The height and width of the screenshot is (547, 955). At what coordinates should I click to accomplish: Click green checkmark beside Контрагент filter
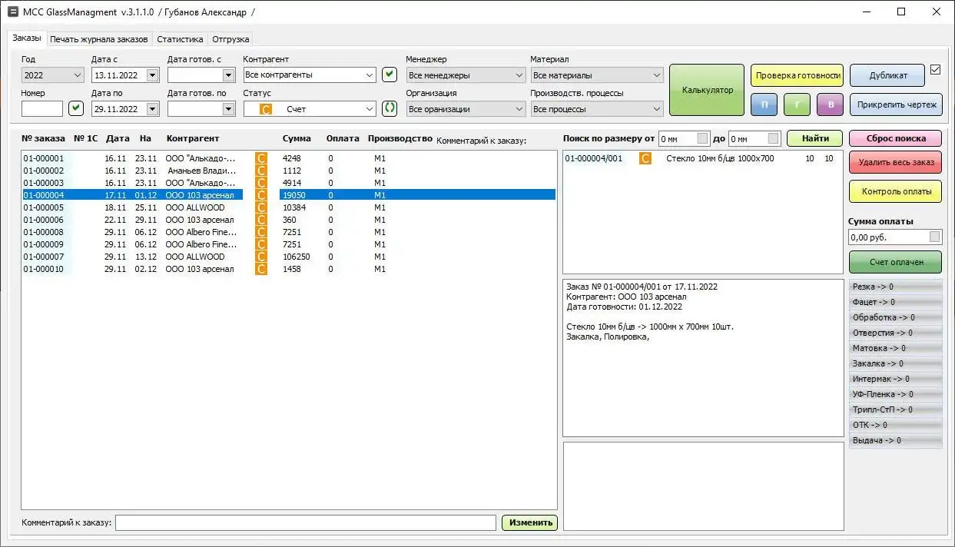(389, 75)
